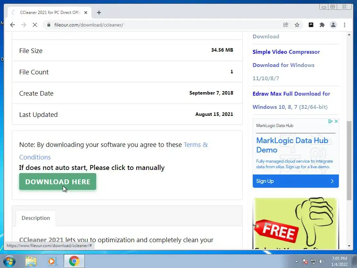Open Simple Video Compressor download link
The height and width of the screenshot is (268, 357).
click(286, 65)
